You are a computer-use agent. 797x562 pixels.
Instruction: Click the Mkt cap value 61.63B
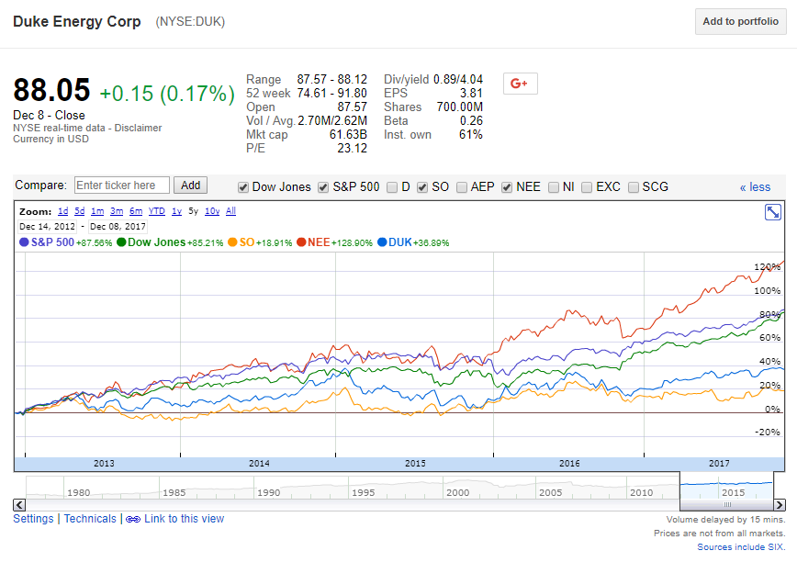348,135
